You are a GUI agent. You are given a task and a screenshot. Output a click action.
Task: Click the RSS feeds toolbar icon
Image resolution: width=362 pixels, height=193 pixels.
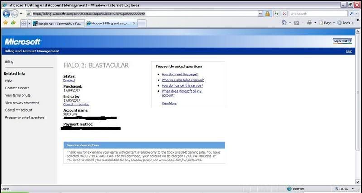click(297, 23)
